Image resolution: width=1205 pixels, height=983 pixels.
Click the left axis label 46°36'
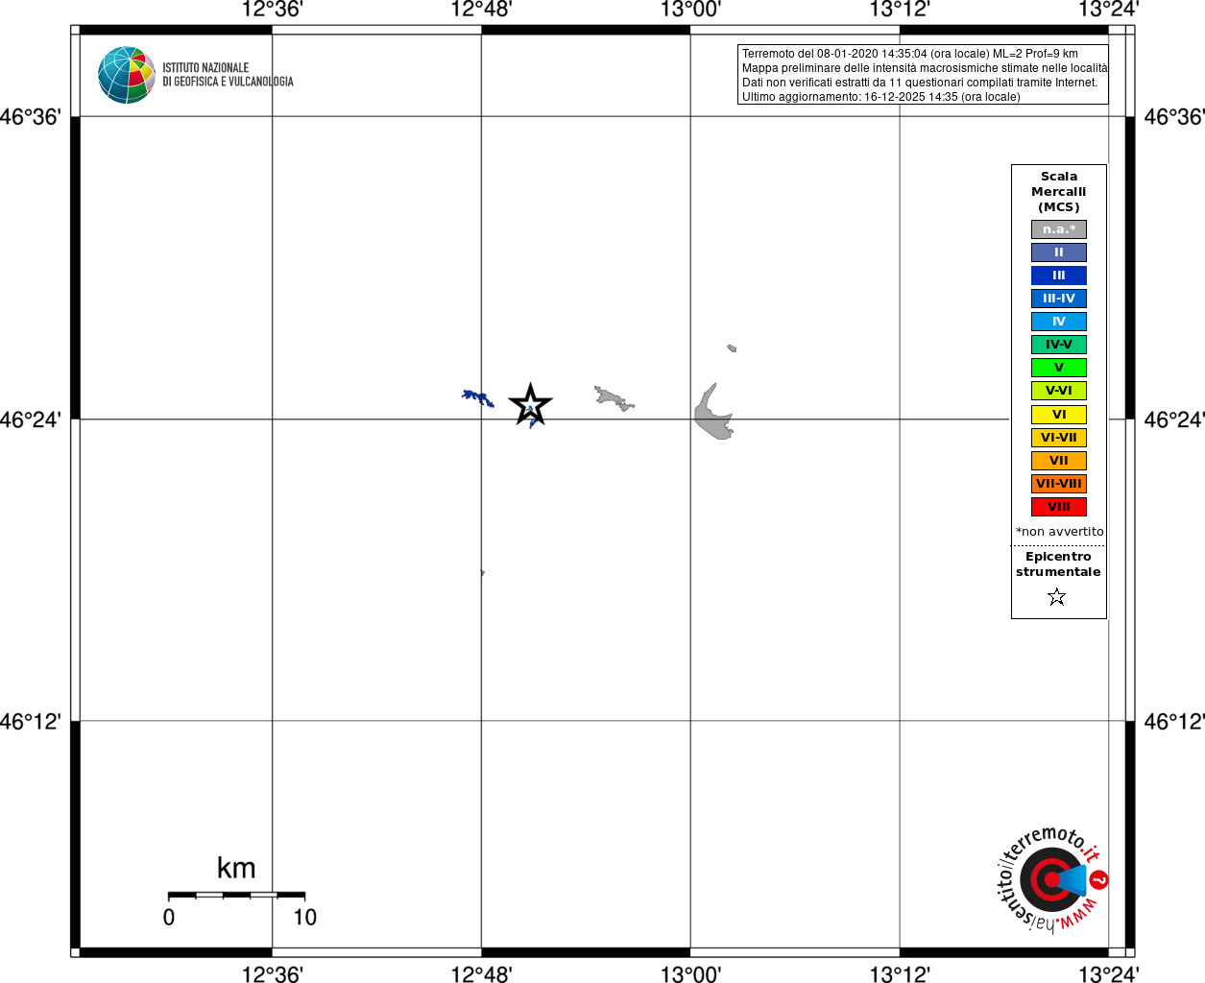(x=31, y=117)
